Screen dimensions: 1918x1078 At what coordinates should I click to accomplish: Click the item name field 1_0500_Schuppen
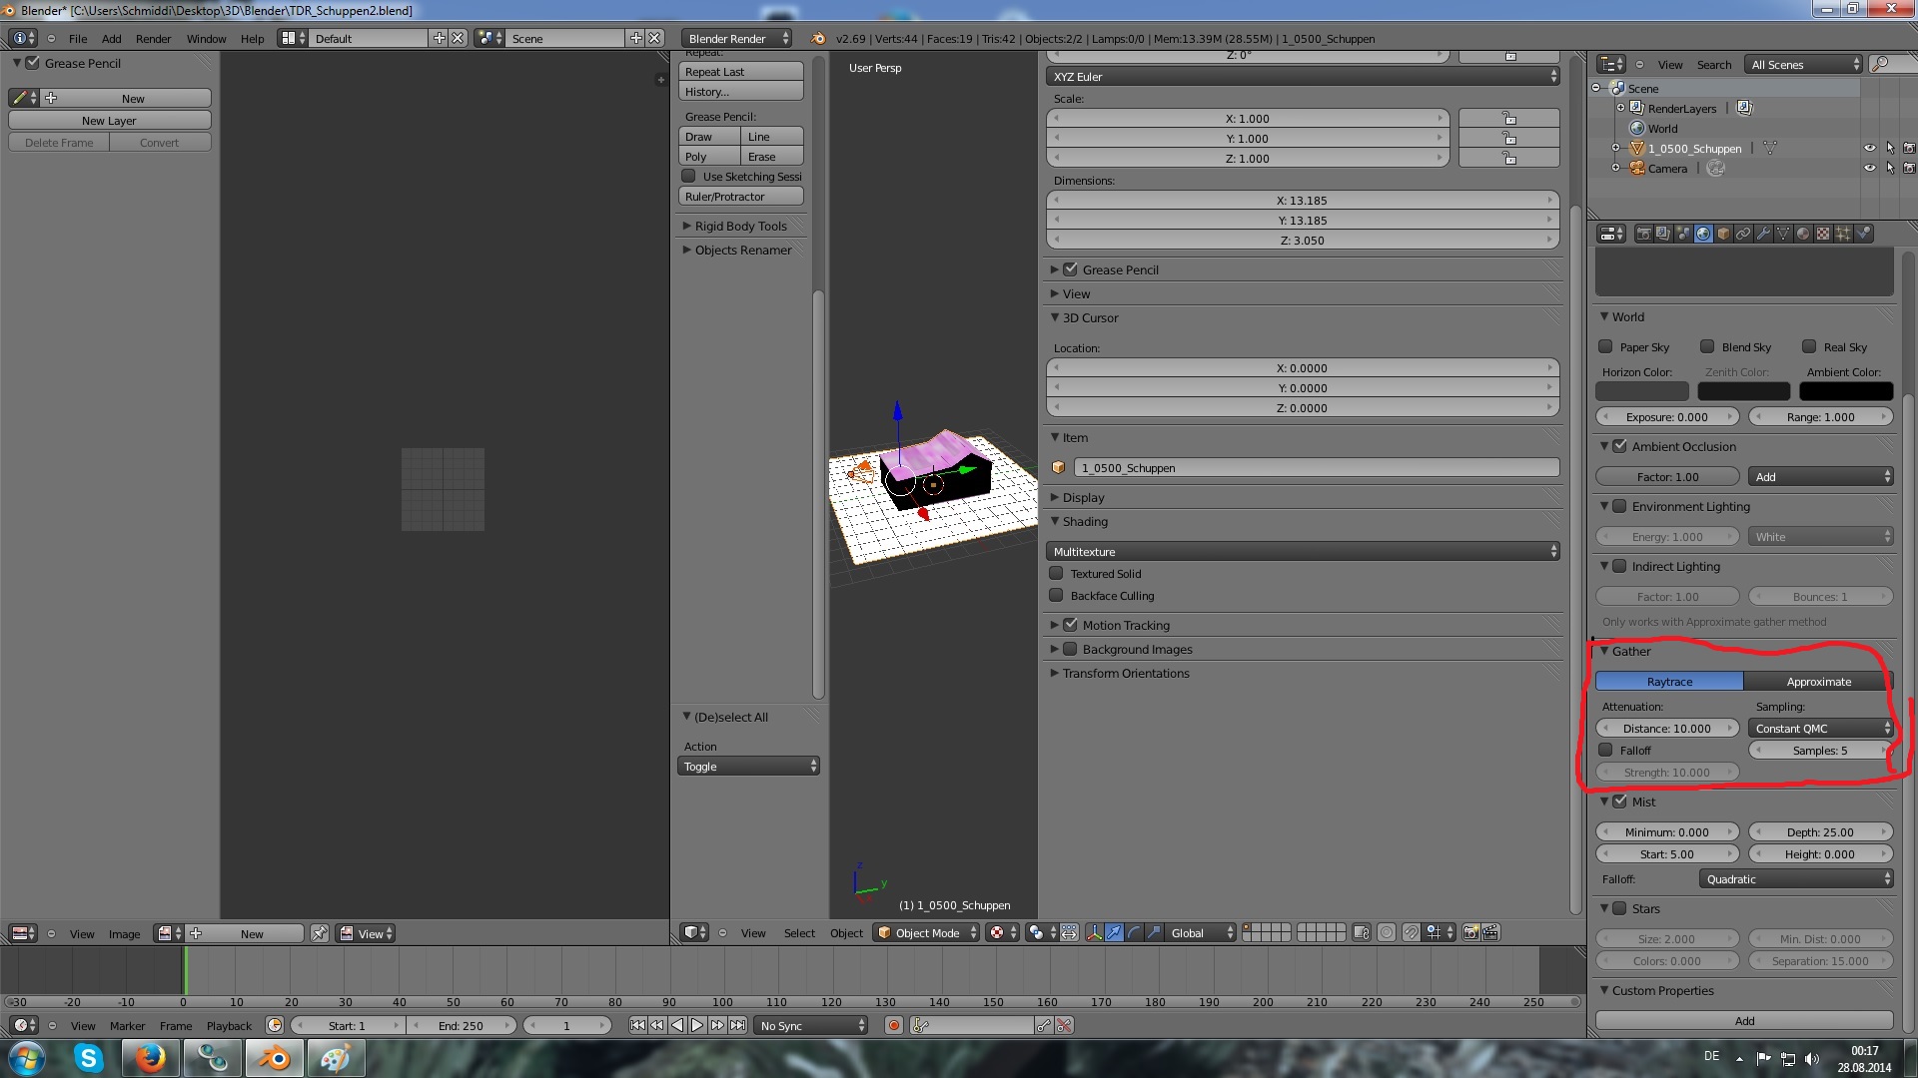[1315, 467]
